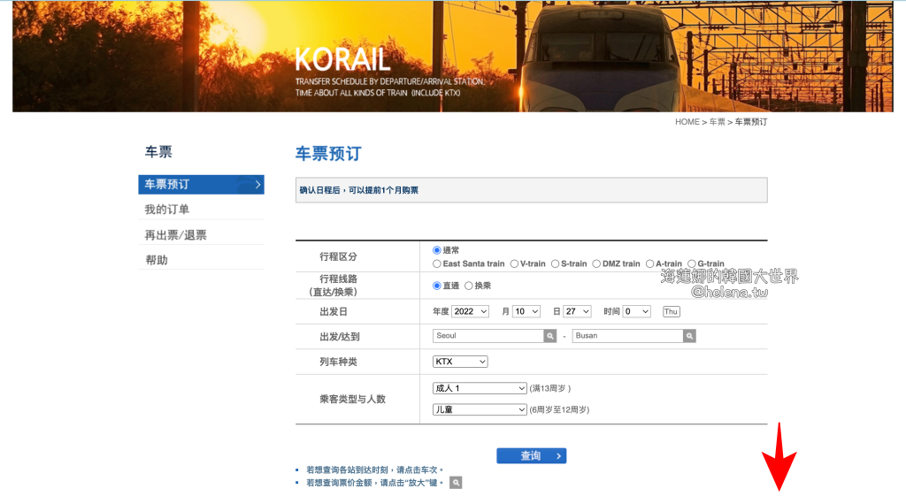
Task: Choose the DMZ train radio option
Action: click(x=597, y=263)
